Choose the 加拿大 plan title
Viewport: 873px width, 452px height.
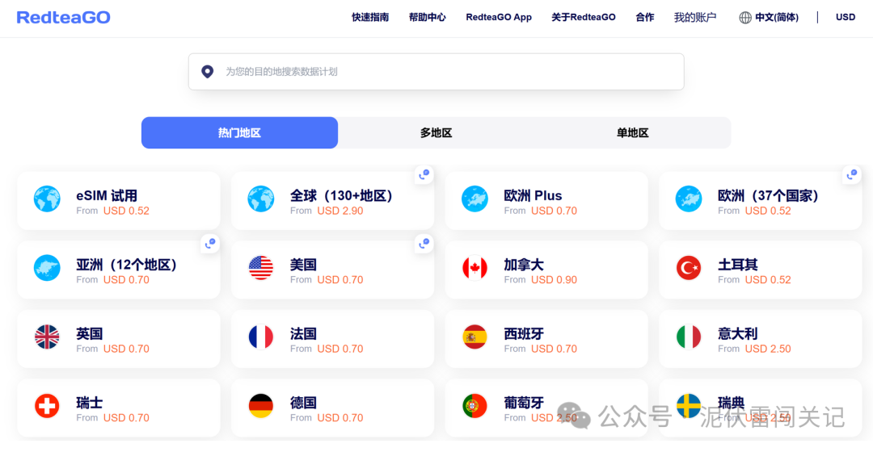pyautogui.click(x=524, y=265)
